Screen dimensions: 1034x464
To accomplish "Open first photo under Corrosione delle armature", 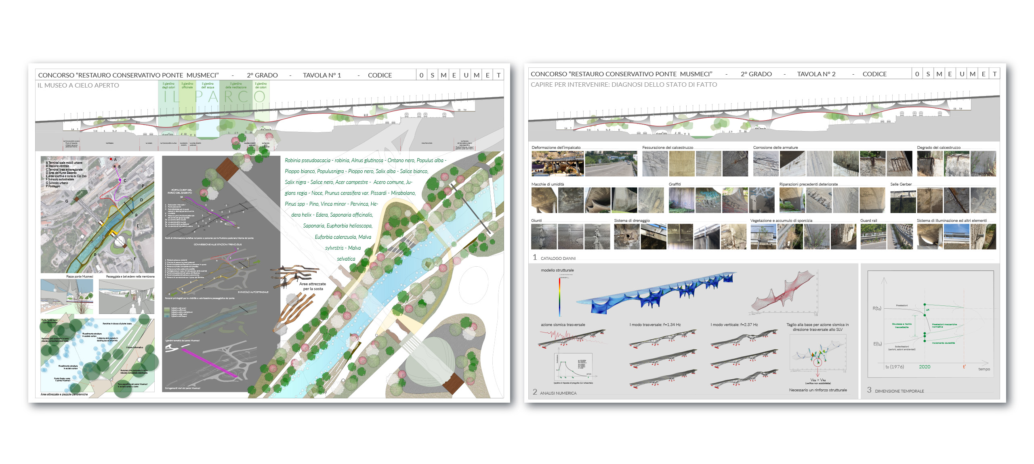I will pyautogui.click(x=766, y=164).
